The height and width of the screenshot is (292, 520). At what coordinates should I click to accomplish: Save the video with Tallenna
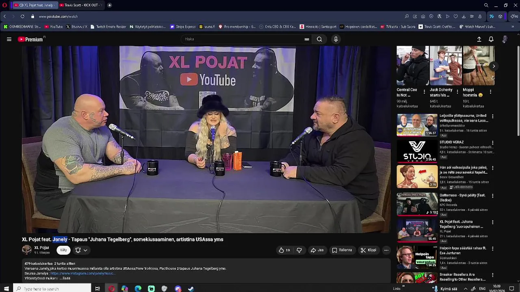pos(342,250)
